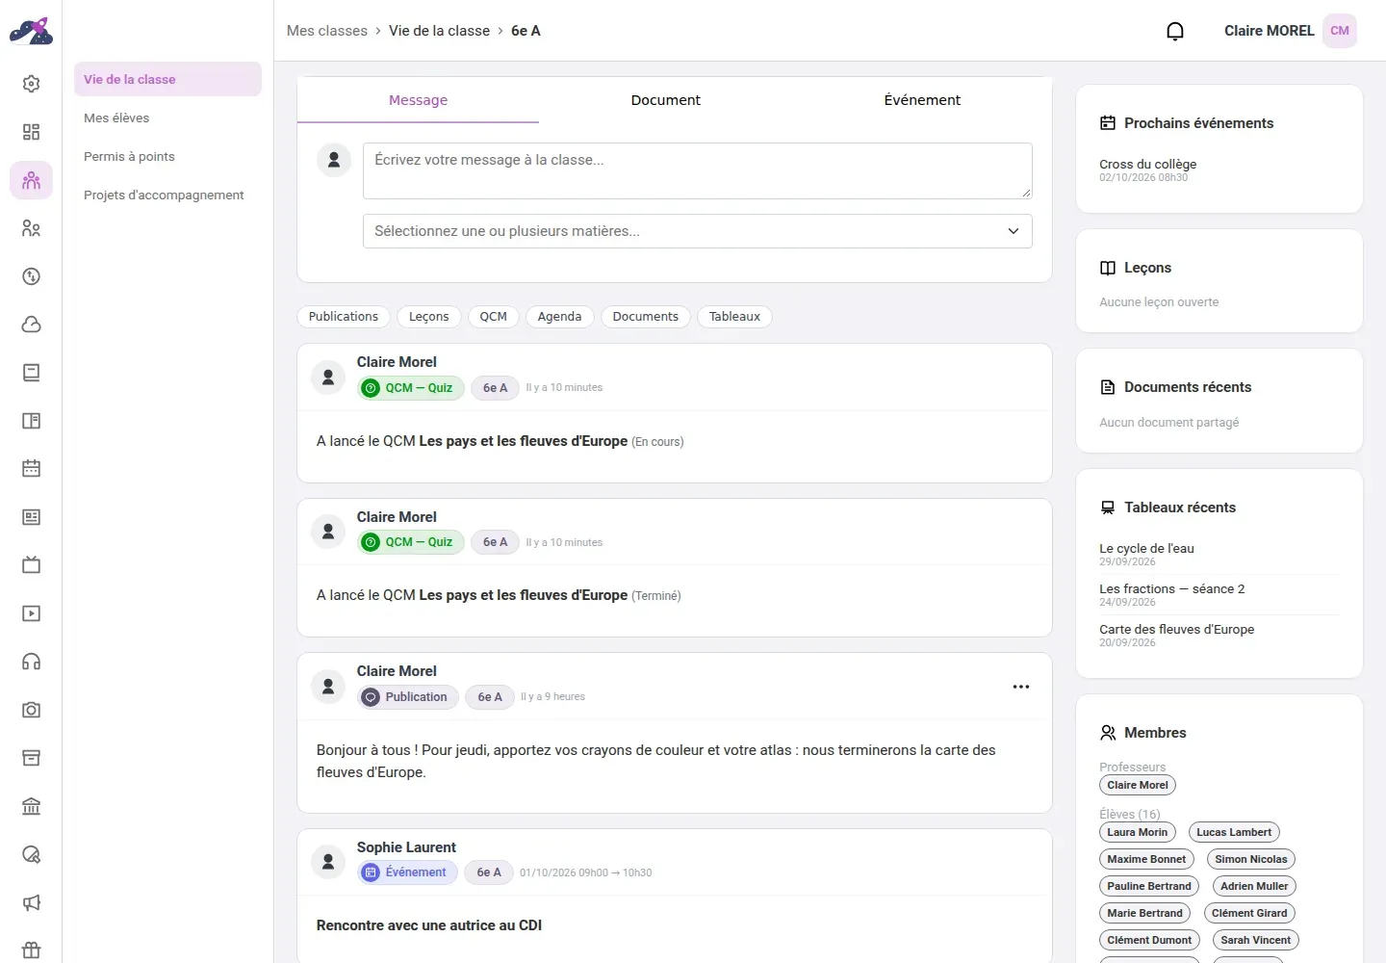Select student chip Lucas Lambert
The width and height of the screenshot is (1386, 963).
(x=1234, y=832)
